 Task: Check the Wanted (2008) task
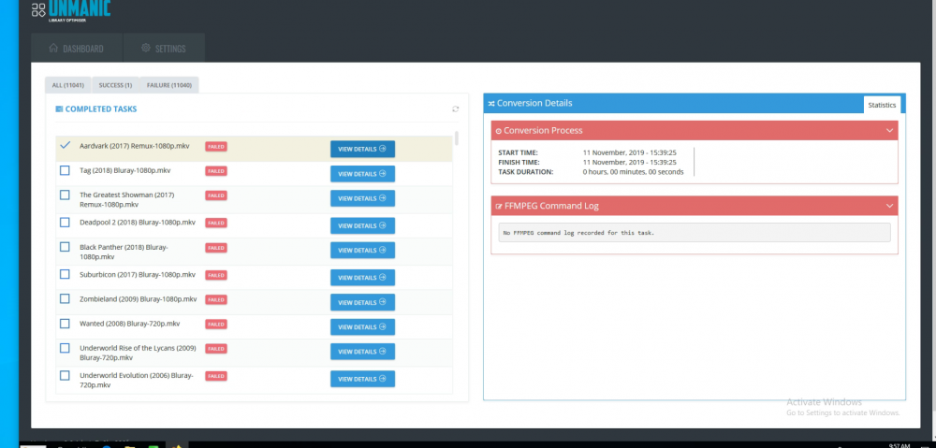tap(65, 324)
